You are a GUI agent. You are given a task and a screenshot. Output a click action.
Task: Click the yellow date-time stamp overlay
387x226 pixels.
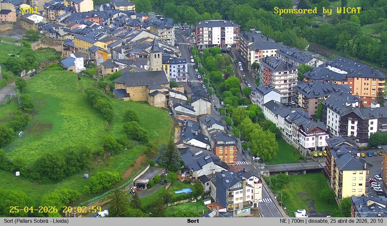(x=55, y=210)
